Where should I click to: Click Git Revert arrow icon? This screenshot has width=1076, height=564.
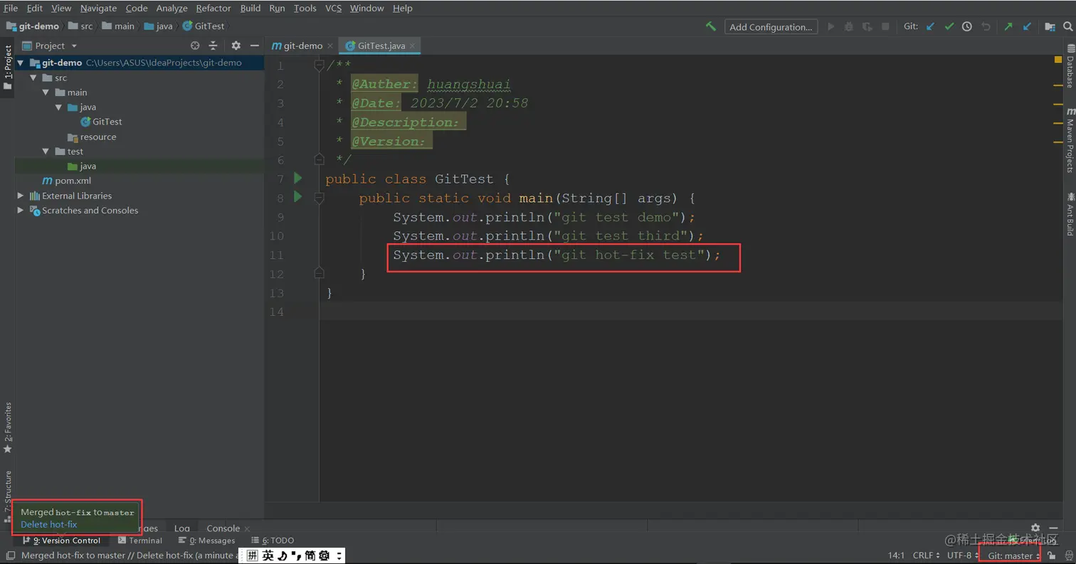click(986, 26)
